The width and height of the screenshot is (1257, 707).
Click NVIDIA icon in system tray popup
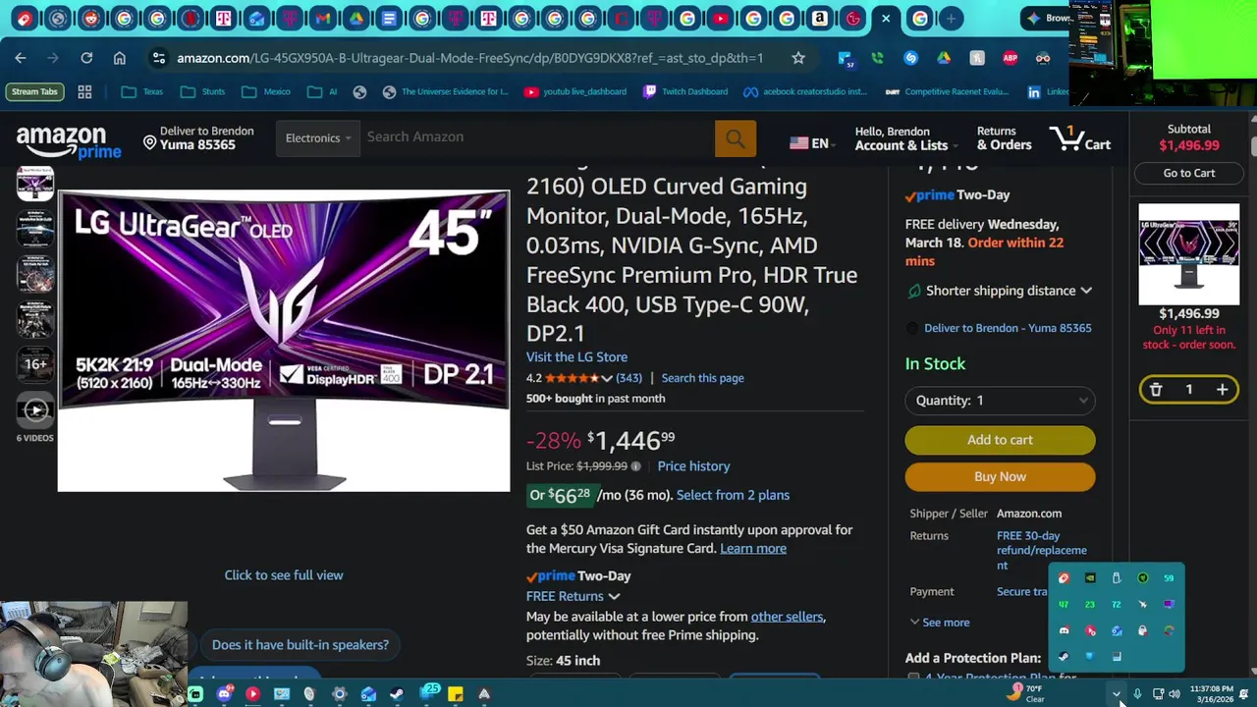click(1090, 578)
